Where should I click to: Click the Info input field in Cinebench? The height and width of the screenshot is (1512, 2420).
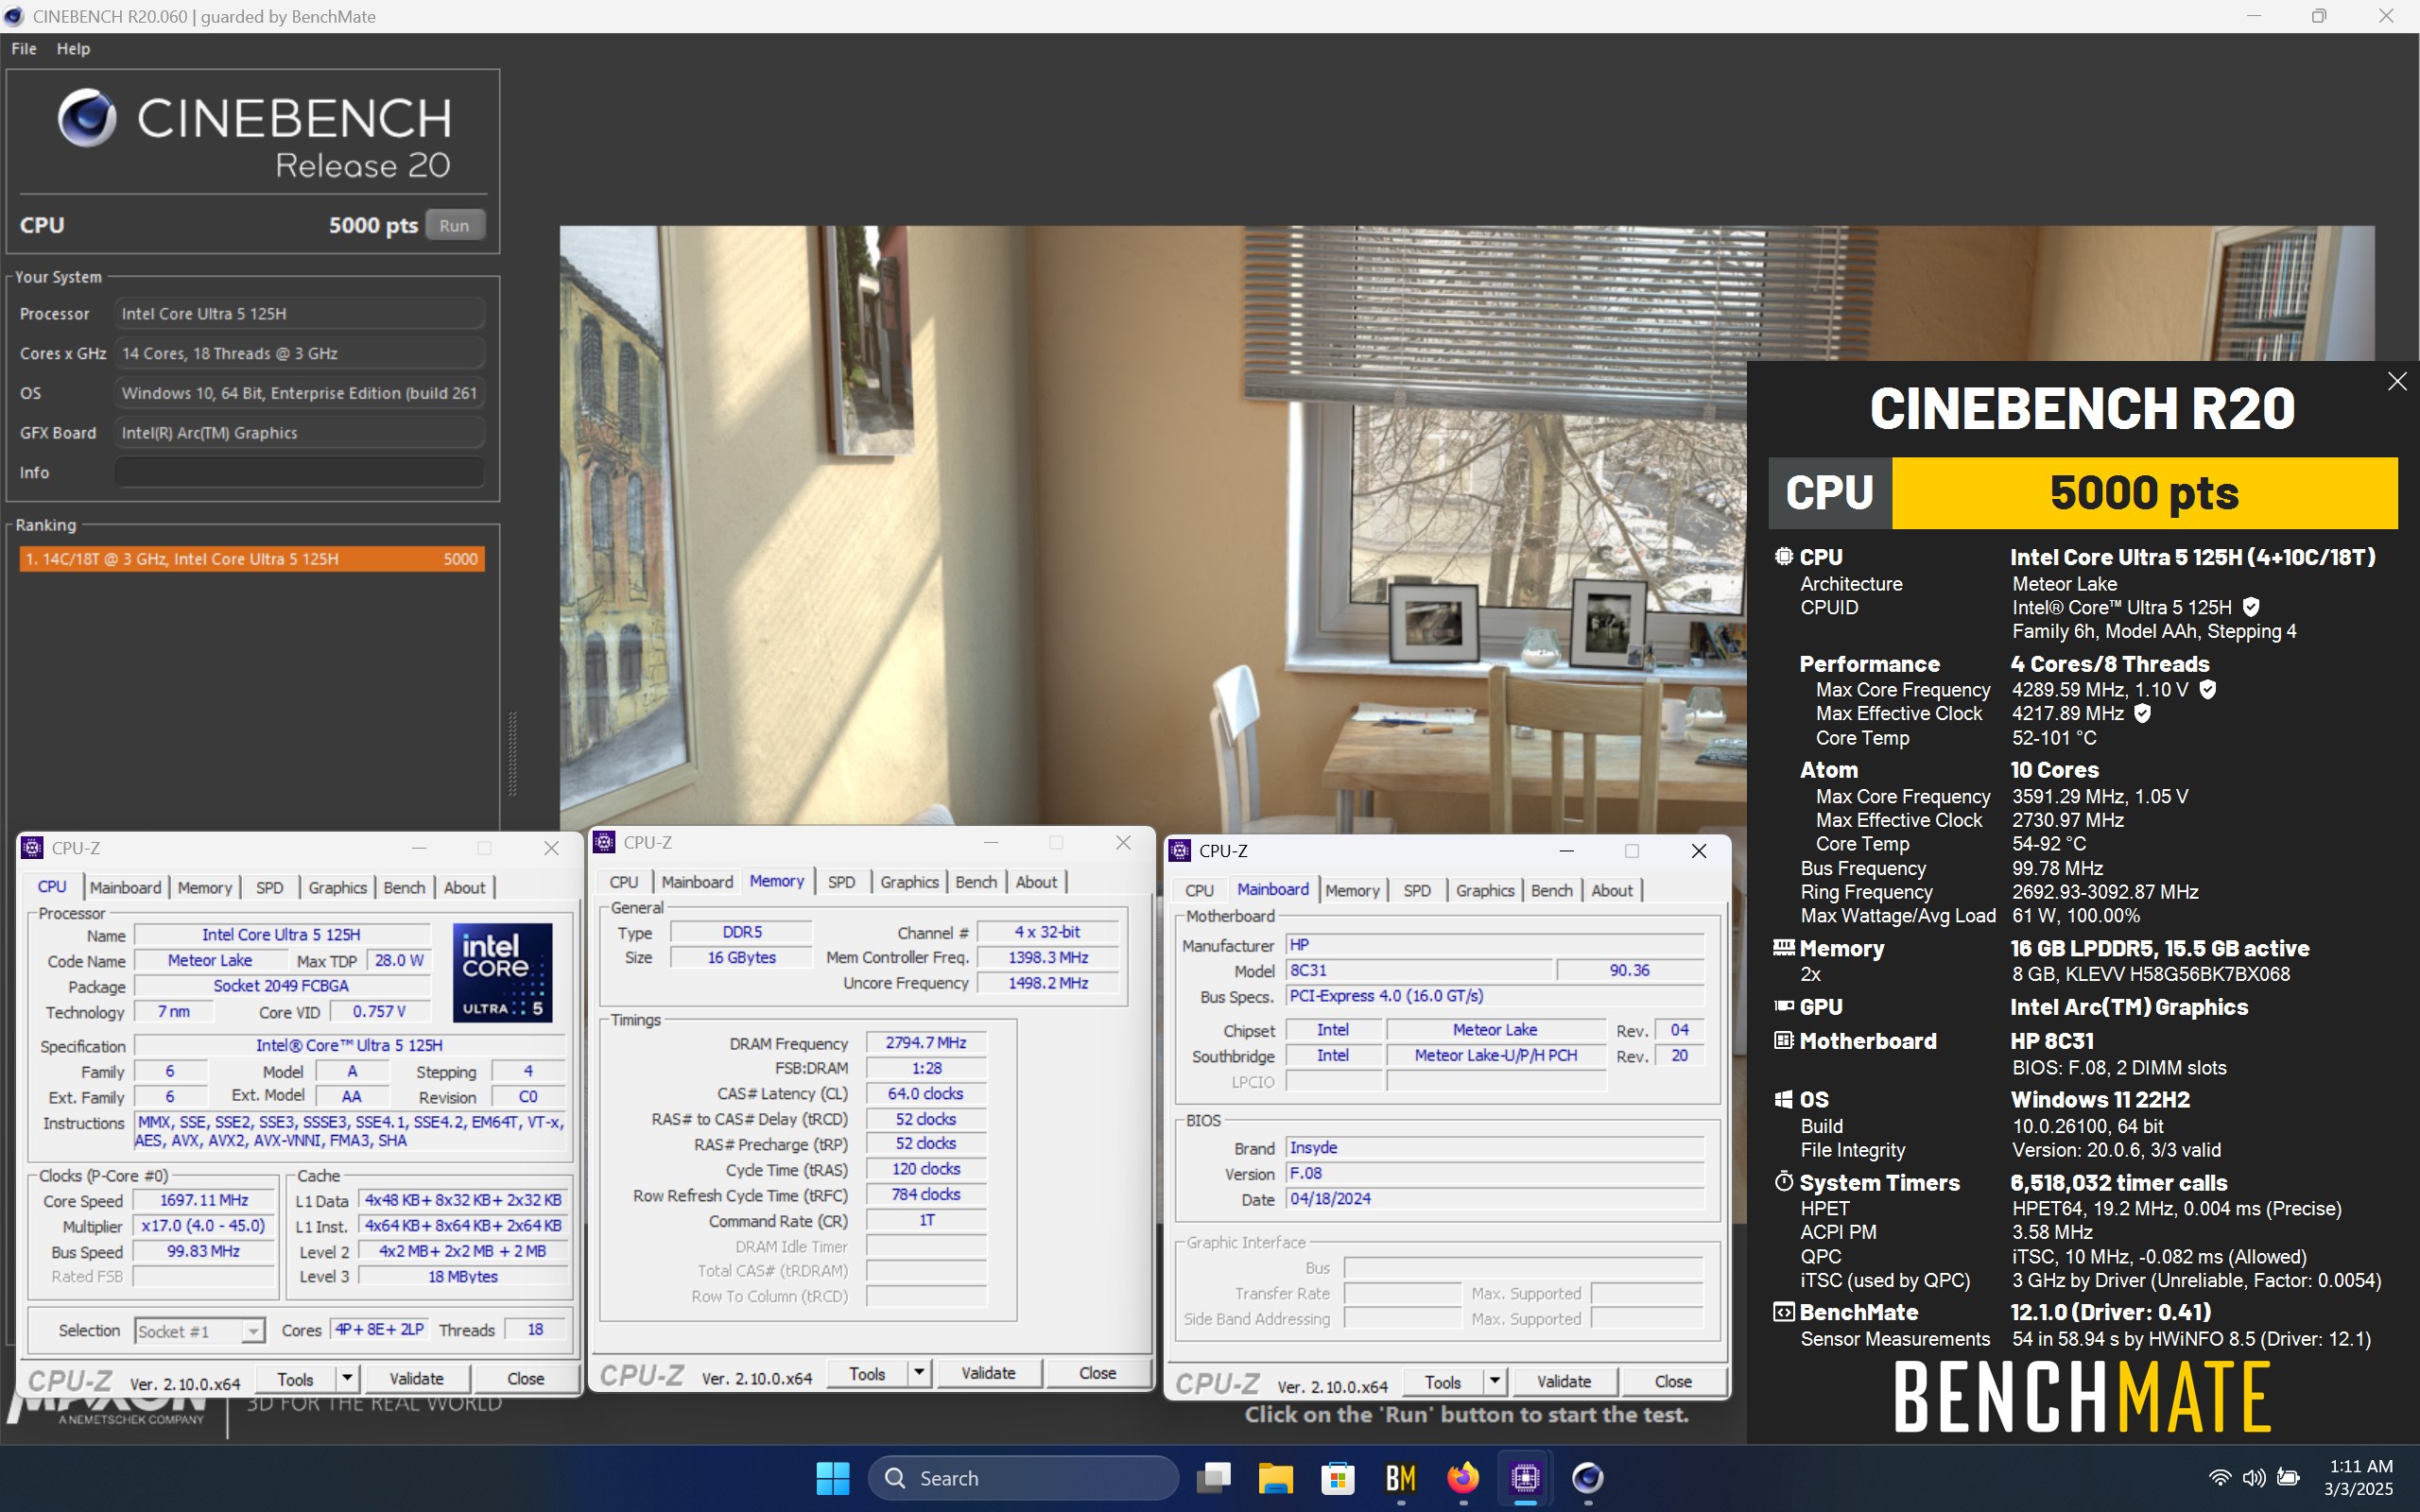[x=299, y=472]
